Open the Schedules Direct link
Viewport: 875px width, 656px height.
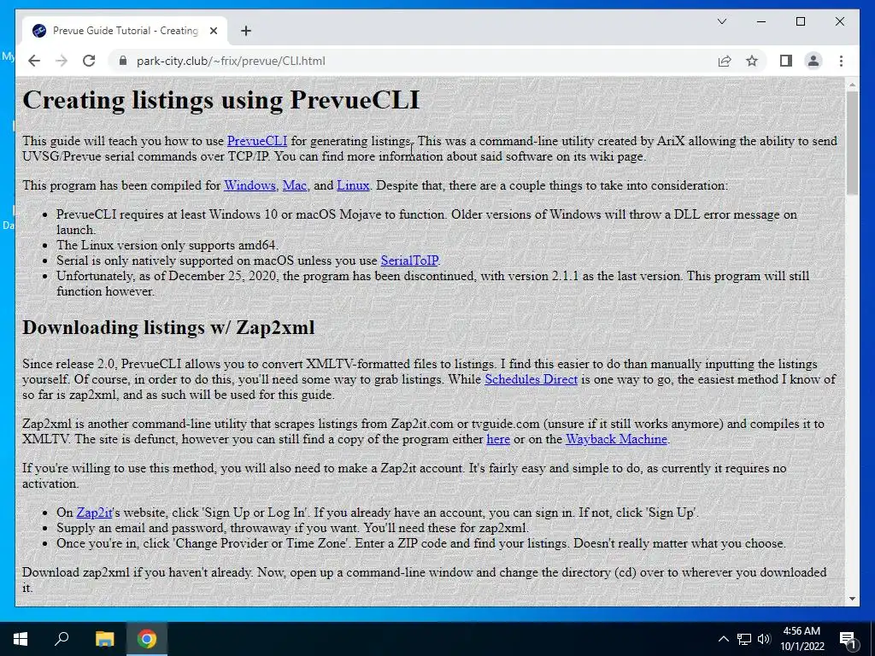tap(531, 379)
